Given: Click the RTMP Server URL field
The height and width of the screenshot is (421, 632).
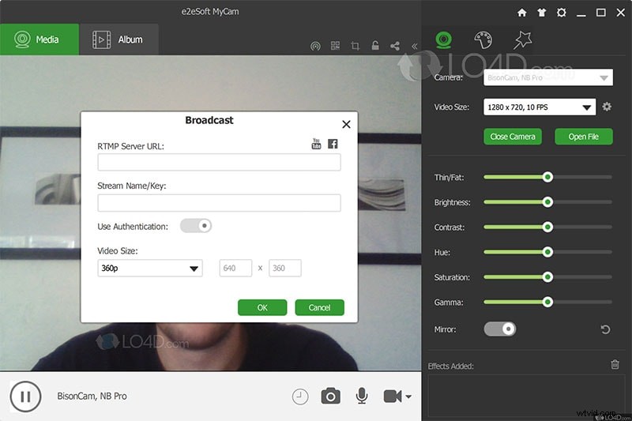Looking at the screenshot, I should pos(219,162).
